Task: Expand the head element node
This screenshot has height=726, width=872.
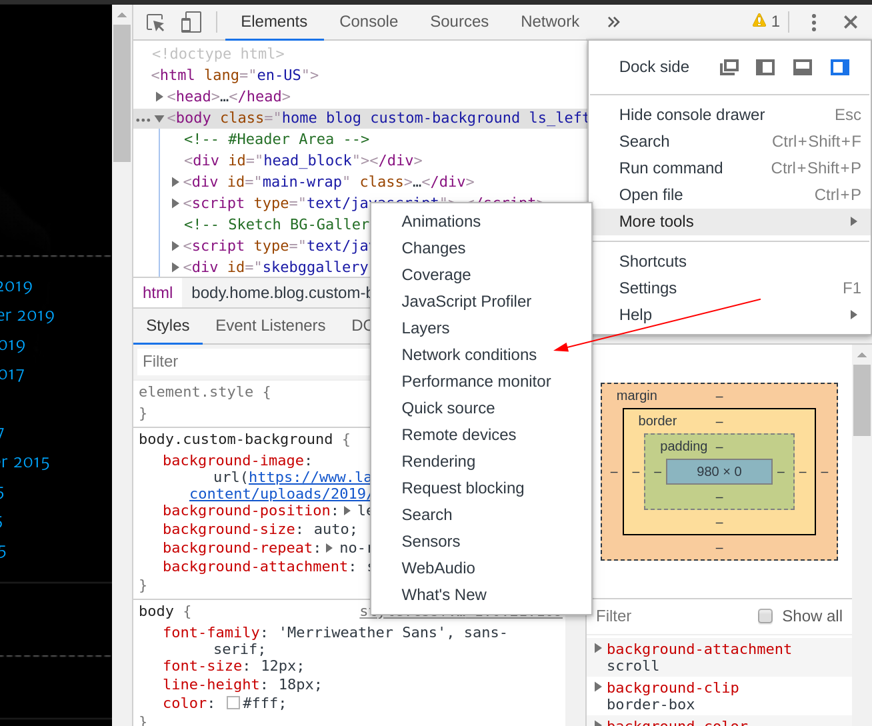Action: pyautogui.click(x=160, y=96)
